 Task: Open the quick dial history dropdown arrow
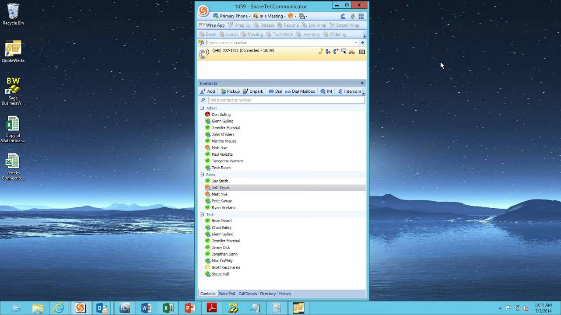(x=356, y=43)
